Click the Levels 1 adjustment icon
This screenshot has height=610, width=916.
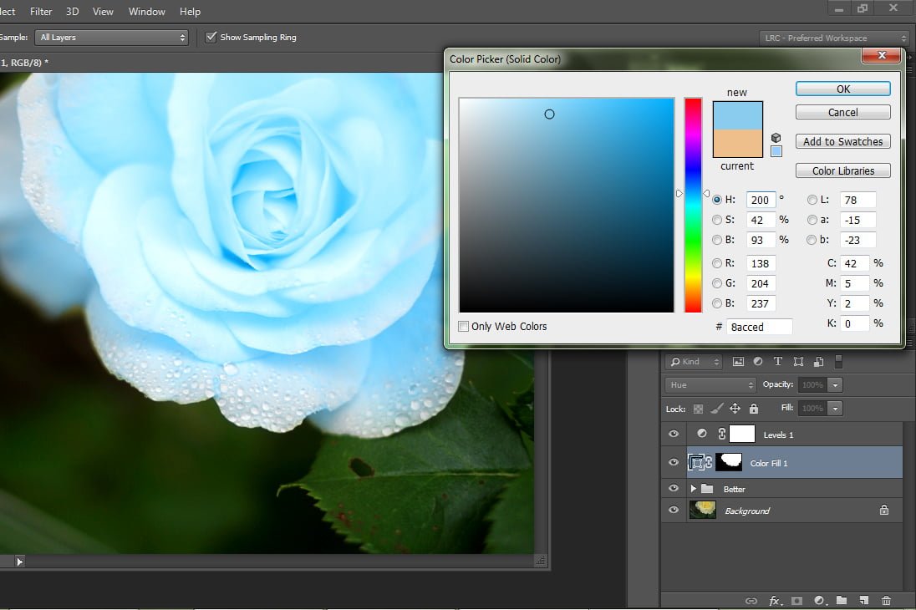702,434
